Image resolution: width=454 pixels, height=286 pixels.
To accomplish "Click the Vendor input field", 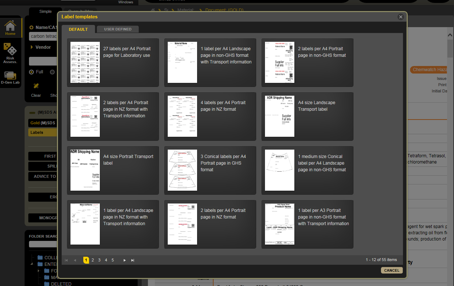I will [43, 61].
